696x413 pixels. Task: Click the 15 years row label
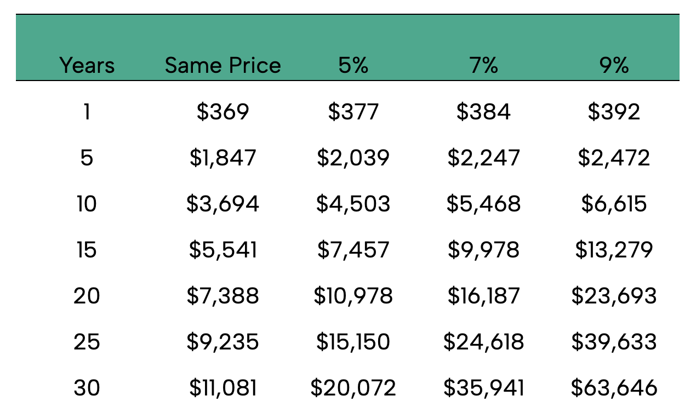[x=87, y=250]
